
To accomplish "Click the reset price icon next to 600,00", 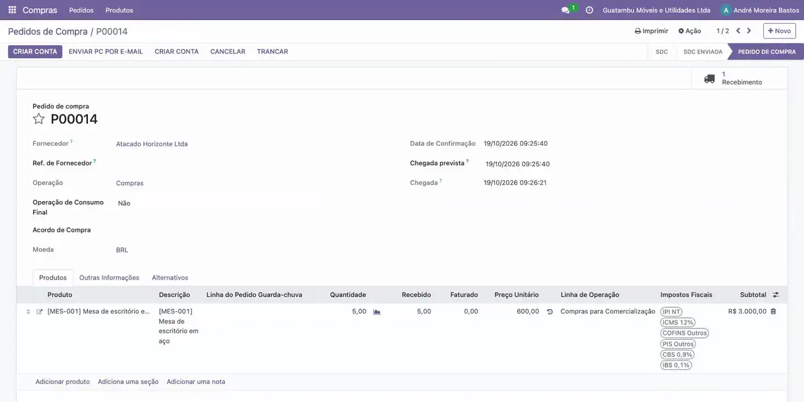I will pyautogui.click(x=550, y=312).
